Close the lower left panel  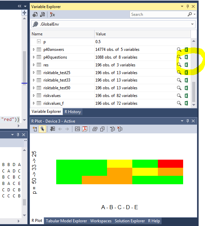coord(24,135)
